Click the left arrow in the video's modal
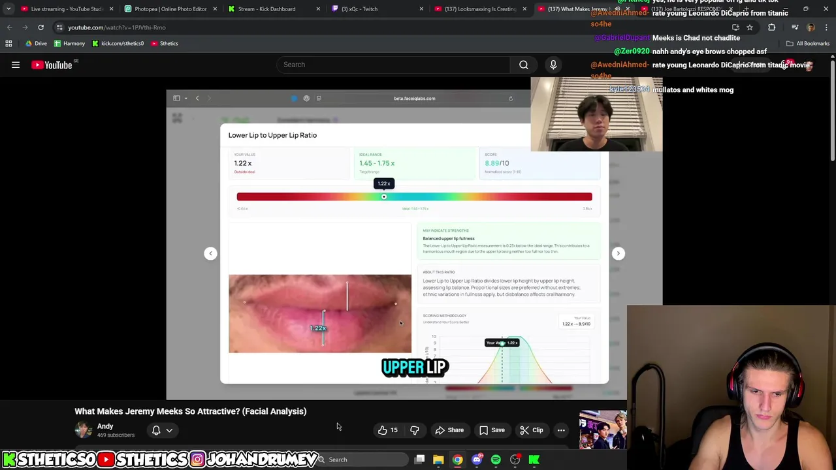836x470 pixels. click(x=210, y=253)
